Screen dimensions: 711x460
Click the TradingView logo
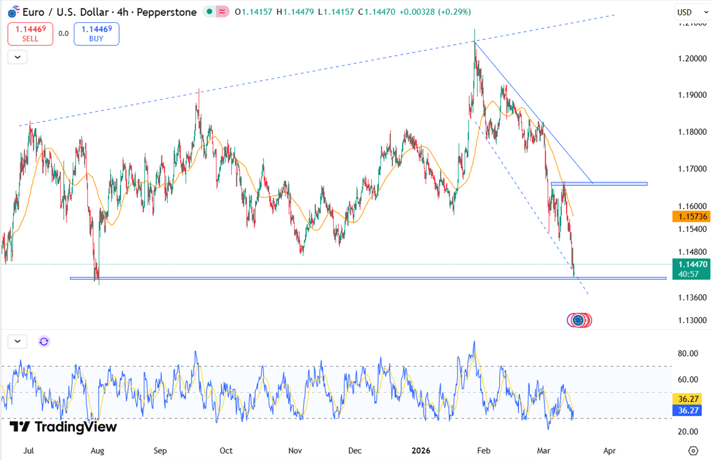[x=63, y=427]
